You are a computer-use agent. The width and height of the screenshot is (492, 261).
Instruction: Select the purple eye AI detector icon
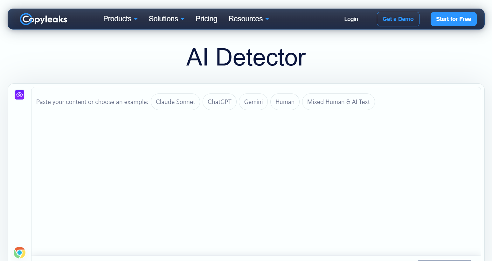pyautogui.click(x=20, y=95)
